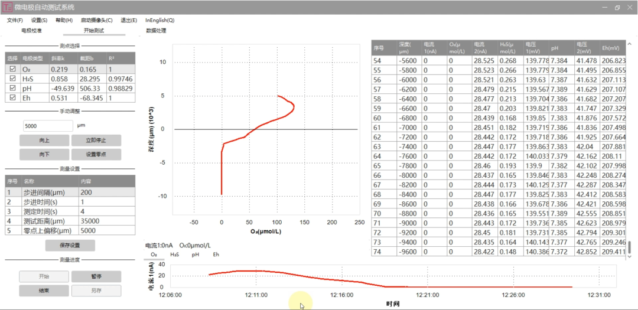Select the H₂S chart tab below the plot

174,254
